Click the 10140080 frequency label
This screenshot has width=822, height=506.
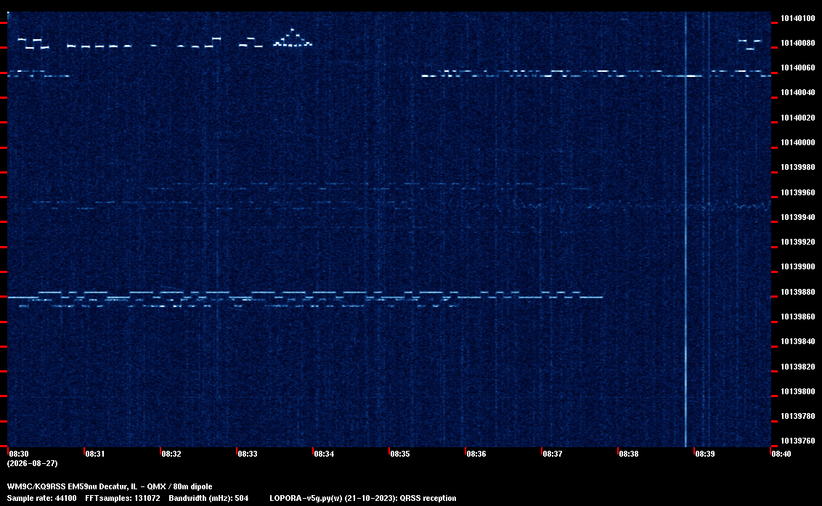(x=798, y=43)
